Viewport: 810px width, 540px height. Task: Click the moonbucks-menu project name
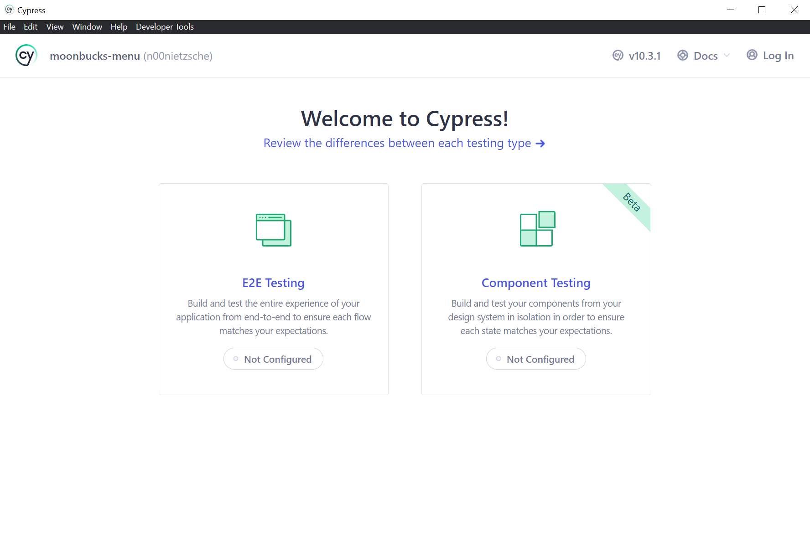pos(95,56)
